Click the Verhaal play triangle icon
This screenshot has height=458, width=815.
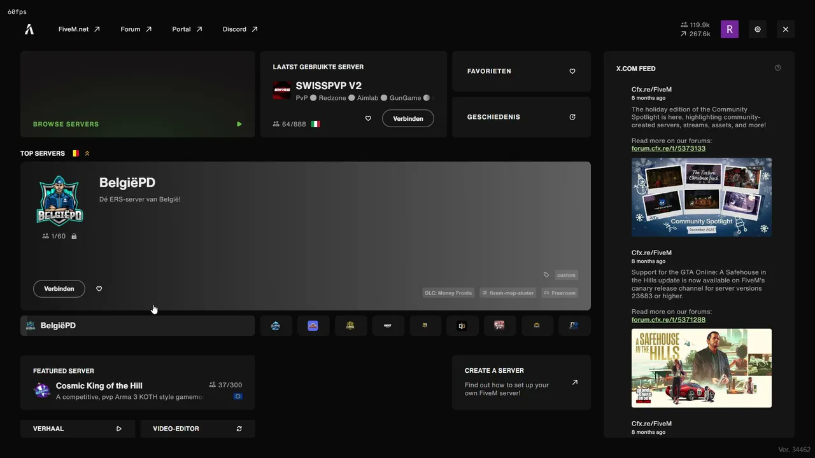click(119, 429)
